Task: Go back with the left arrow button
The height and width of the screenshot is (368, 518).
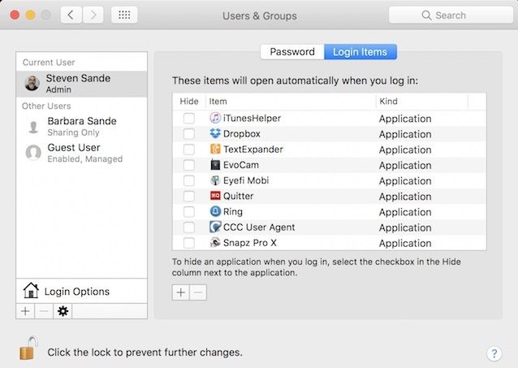Action: point(71,15)
